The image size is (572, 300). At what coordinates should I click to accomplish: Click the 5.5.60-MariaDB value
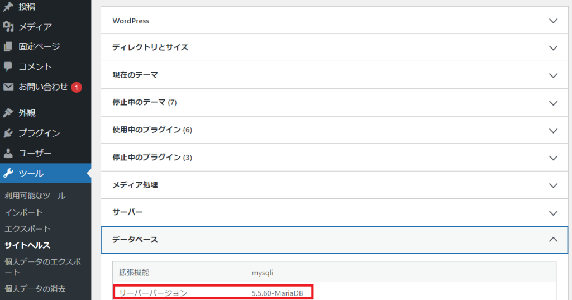pyautogui.click(x=277, y=293)
